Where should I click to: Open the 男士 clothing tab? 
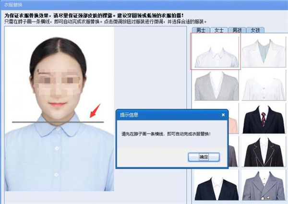click(x=201, y=30)
